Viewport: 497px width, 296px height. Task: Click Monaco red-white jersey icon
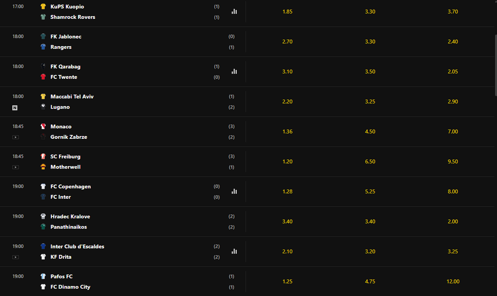[43, 126]
